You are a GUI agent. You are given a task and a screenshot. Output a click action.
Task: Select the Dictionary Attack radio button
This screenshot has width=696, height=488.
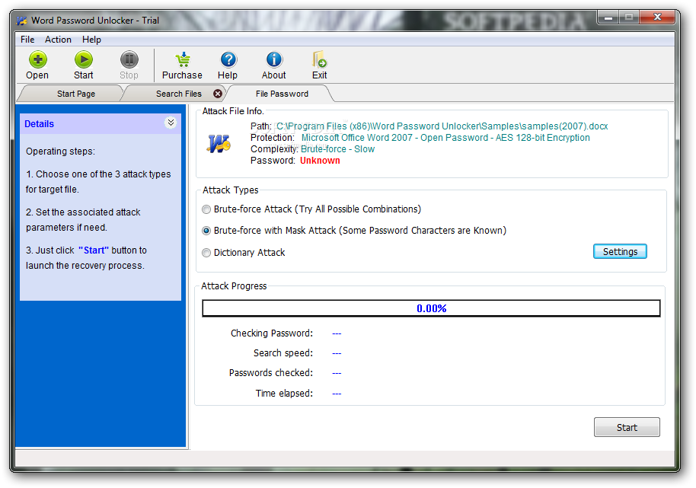pos(206,253)
